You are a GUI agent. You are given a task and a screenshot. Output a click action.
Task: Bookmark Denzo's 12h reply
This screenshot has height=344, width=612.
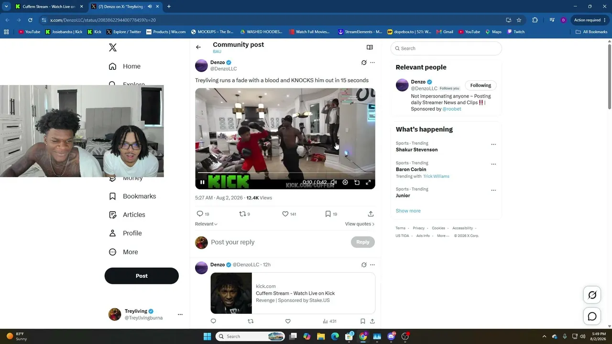[x=363, y=322]
